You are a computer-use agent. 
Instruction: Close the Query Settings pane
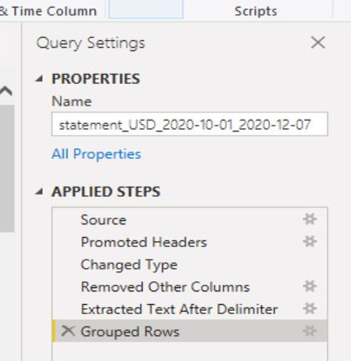click(318, 43)
